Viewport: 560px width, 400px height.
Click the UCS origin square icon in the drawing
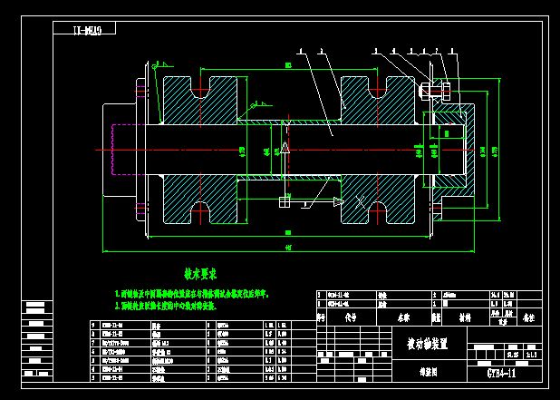pyautogui.click(x=285, y=201)
